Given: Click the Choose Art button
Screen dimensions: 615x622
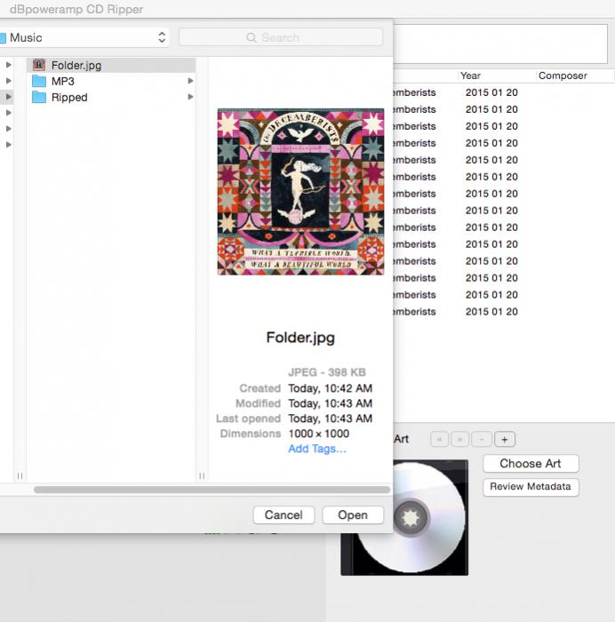Looking at the screenshot, I should coord(531,463).
